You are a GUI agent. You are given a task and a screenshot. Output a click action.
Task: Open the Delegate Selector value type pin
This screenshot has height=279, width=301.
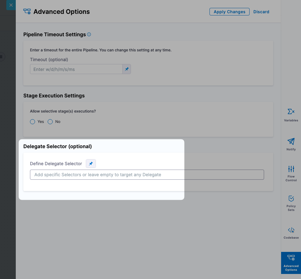point(91,164)
